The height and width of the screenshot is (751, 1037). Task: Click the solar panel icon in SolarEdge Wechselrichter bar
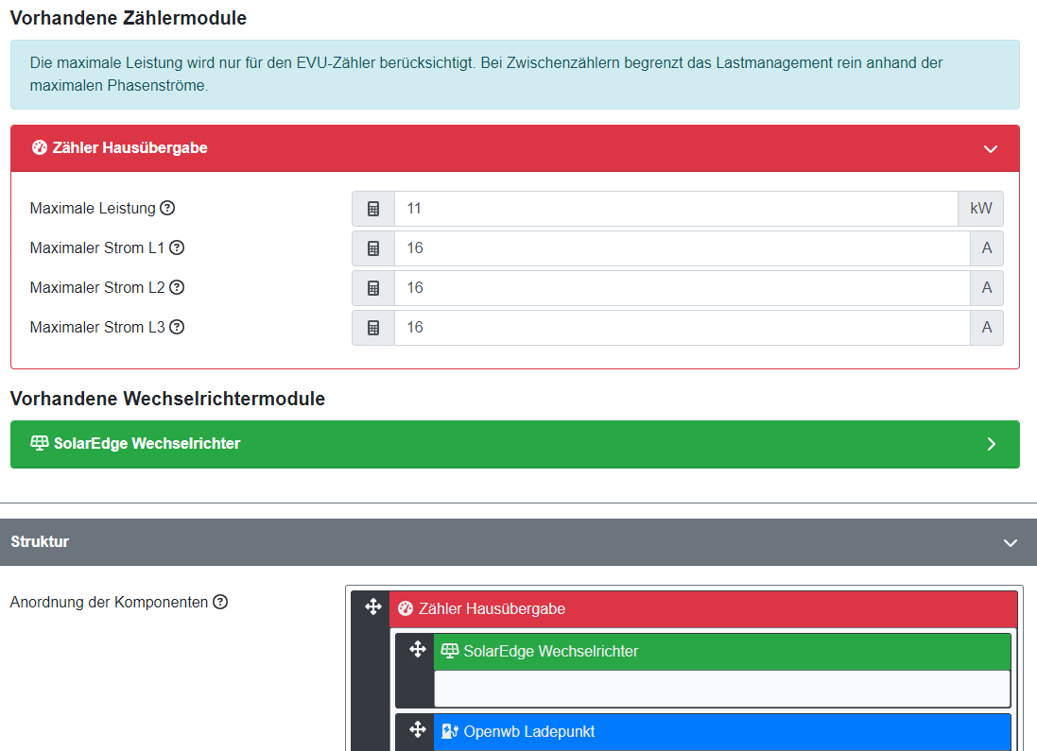pos(40,443)
